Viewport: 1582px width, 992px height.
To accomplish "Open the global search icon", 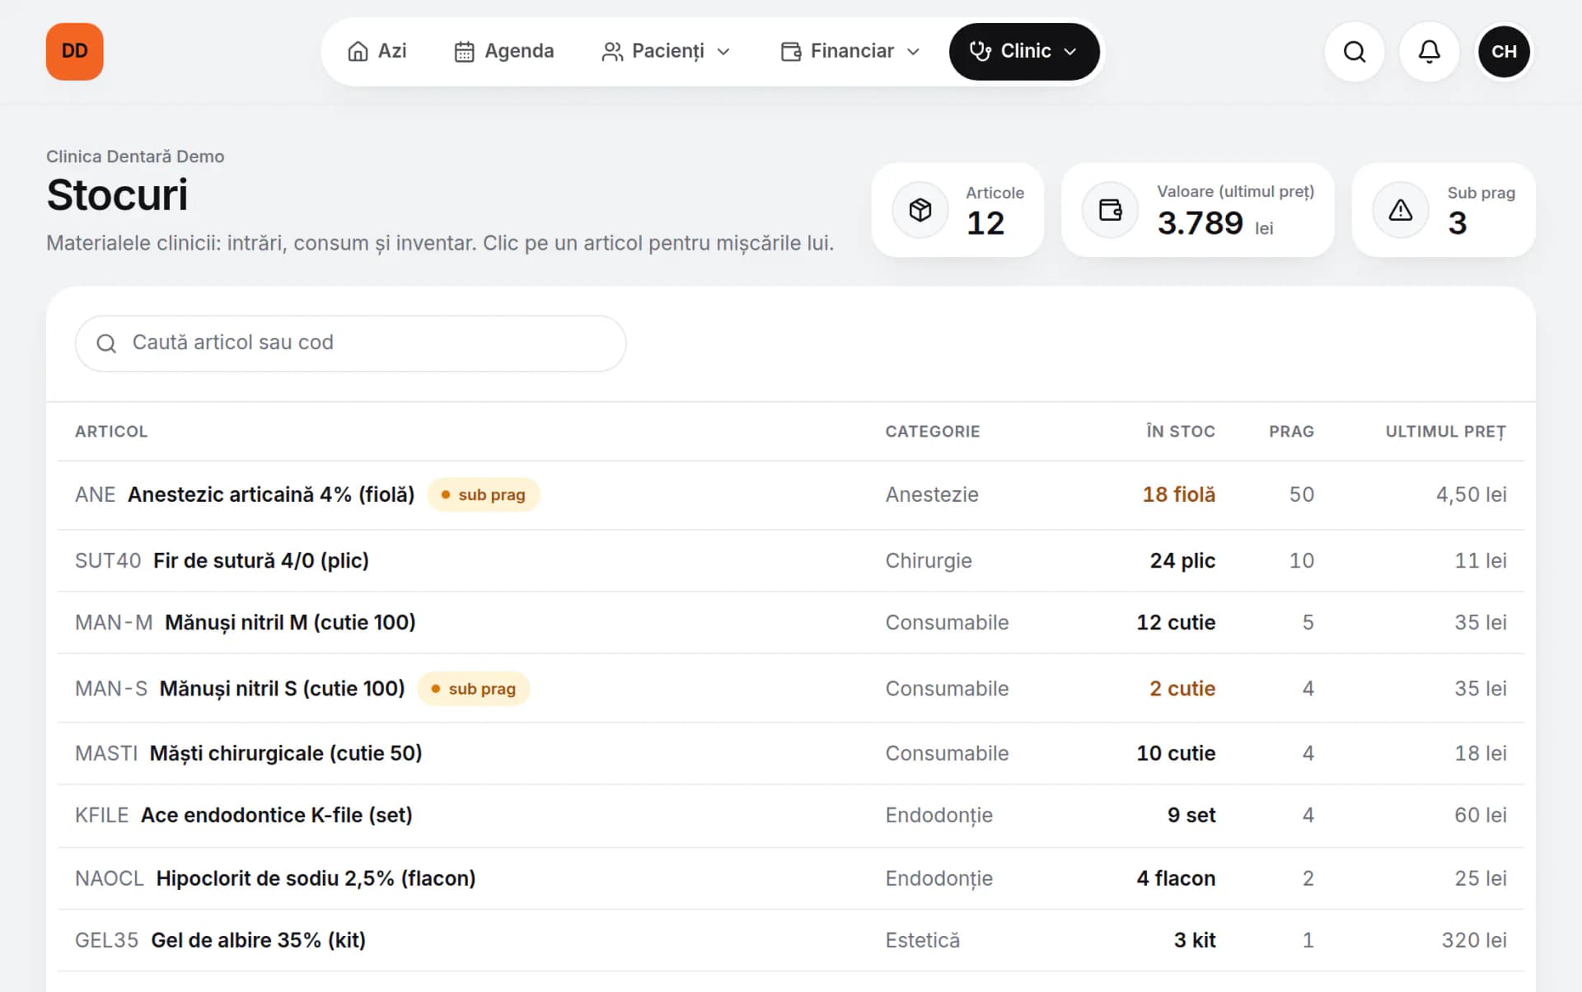I will [1354, 51].
